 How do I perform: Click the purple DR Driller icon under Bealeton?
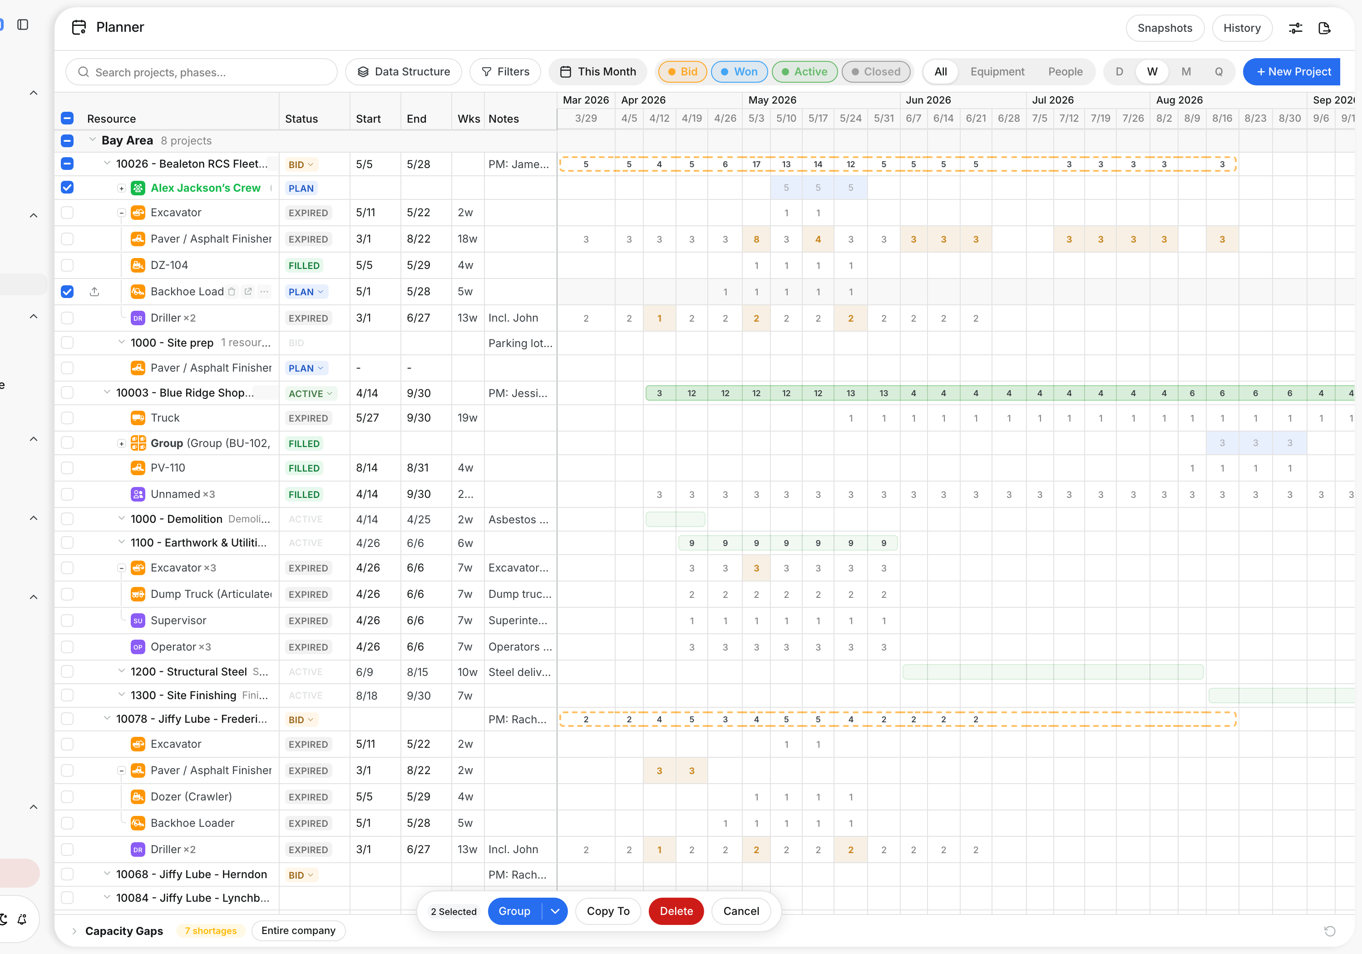coord(138,318)
